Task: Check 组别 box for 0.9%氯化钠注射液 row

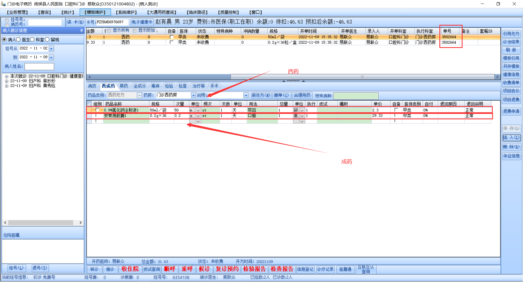Action: click(97, 110)
